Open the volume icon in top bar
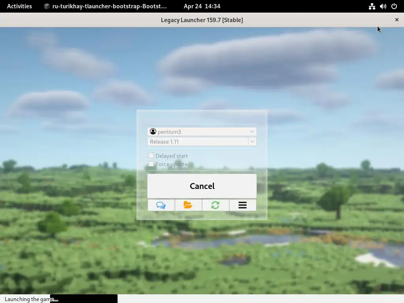 [383, 6]
